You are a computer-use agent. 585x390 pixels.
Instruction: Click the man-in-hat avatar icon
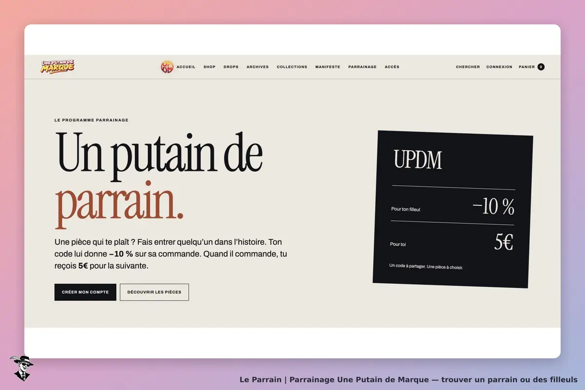point(21,368)
